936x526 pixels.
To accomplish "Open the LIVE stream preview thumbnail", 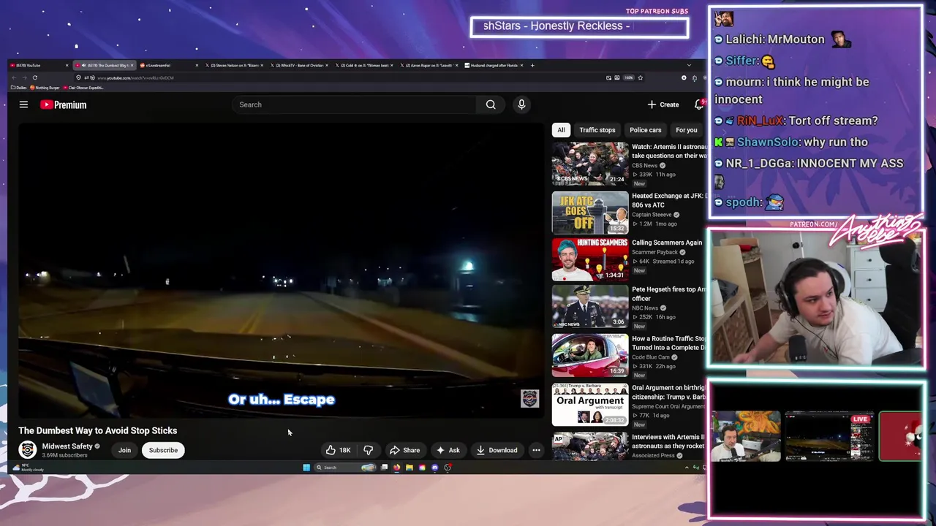I will click(829, 436).
